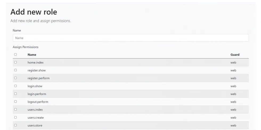Viewport: 261px width, 130px height.
Task: Tick the users.index permission checkbox
Action: coord(15,110)
